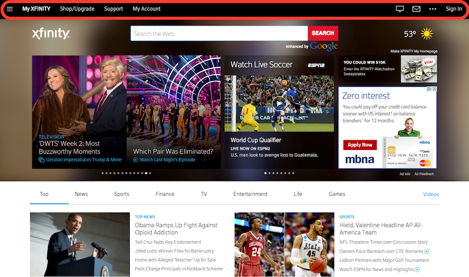
Task: Open Hield, Valentine Headline AP All-America Team
Action: point(381,229)
